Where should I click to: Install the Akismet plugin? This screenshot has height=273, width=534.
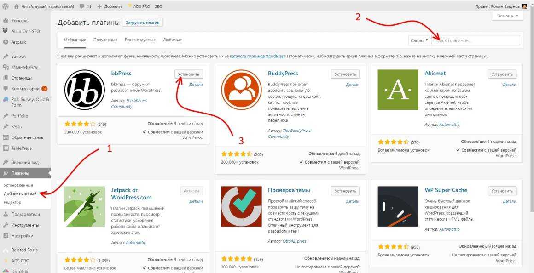coord(502,74)
